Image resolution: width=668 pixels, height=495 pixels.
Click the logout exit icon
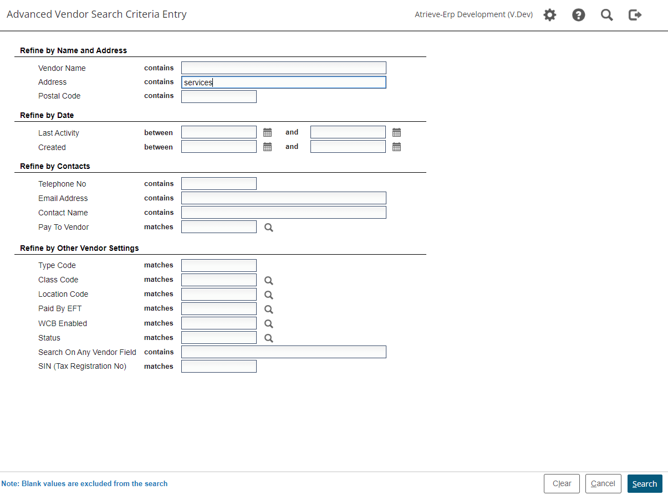pos(635,15)
